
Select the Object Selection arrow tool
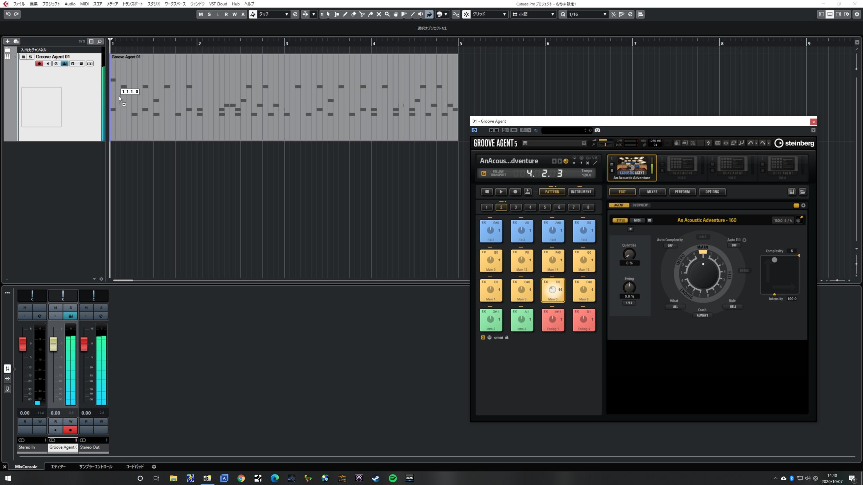[x=328, y=14]
